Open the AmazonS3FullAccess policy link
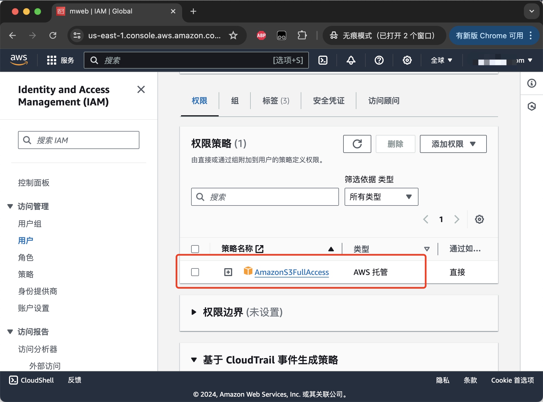 click(291, 272)
